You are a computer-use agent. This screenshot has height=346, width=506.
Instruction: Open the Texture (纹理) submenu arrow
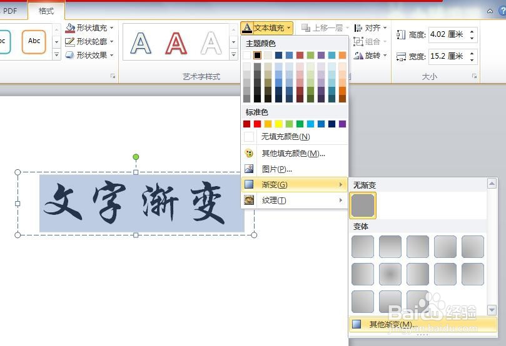coord(341,200)
